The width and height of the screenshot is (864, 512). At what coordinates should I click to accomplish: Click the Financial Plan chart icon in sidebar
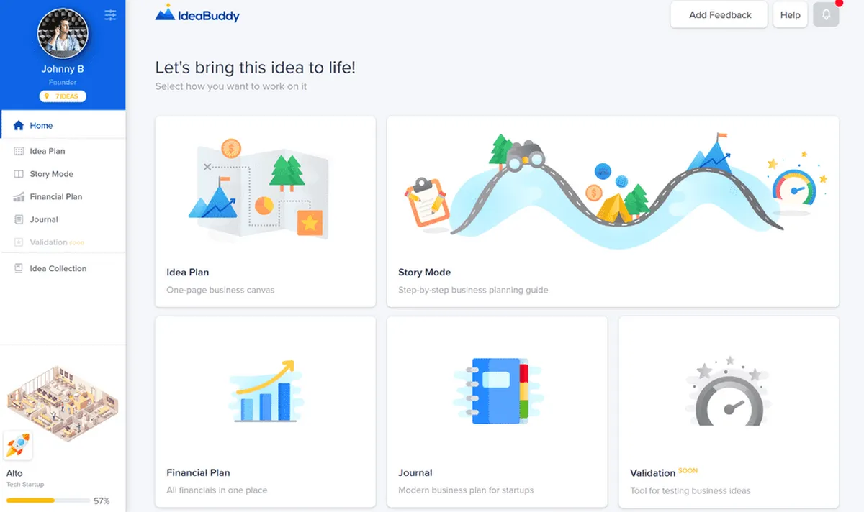[x=19, y=196]
